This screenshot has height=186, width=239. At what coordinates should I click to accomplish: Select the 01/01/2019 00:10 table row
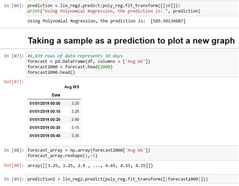click(54, 111)
